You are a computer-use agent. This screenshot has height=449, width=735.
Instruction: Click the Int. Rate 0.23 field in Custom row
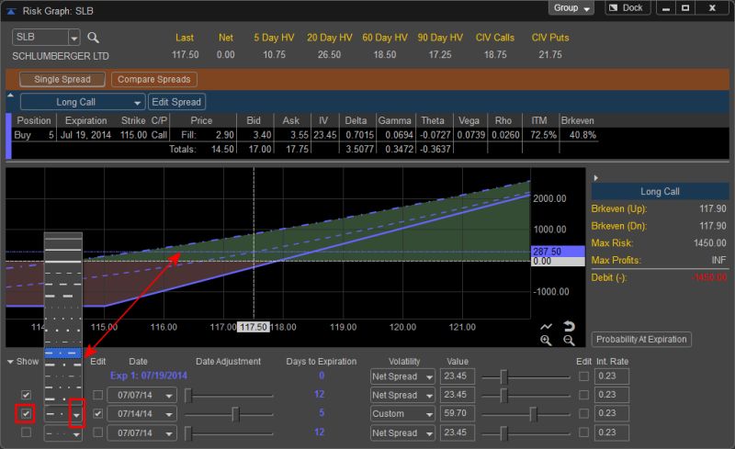pyautogui.click(x=611, y=413)
